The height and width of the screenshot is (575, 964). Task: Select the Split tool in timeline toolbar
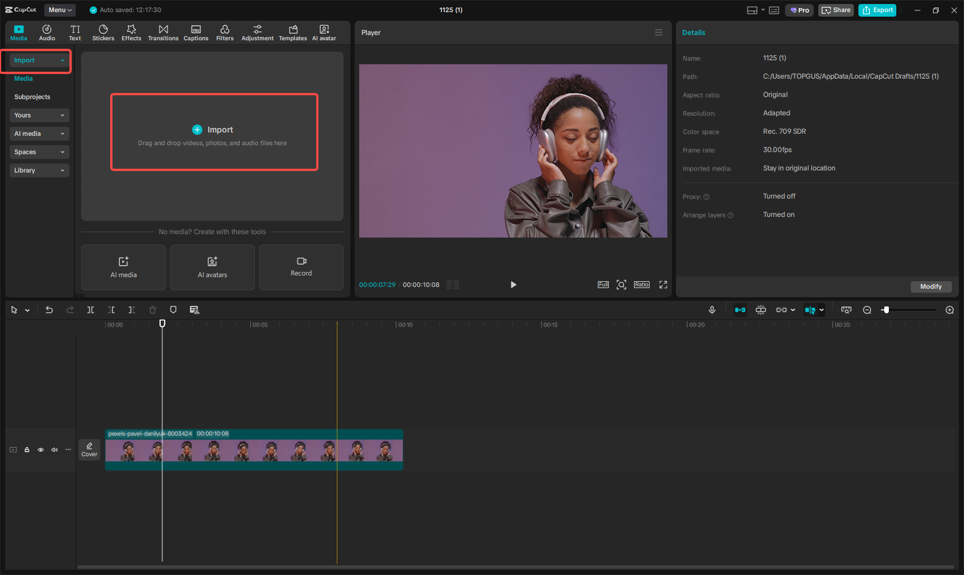91,310
